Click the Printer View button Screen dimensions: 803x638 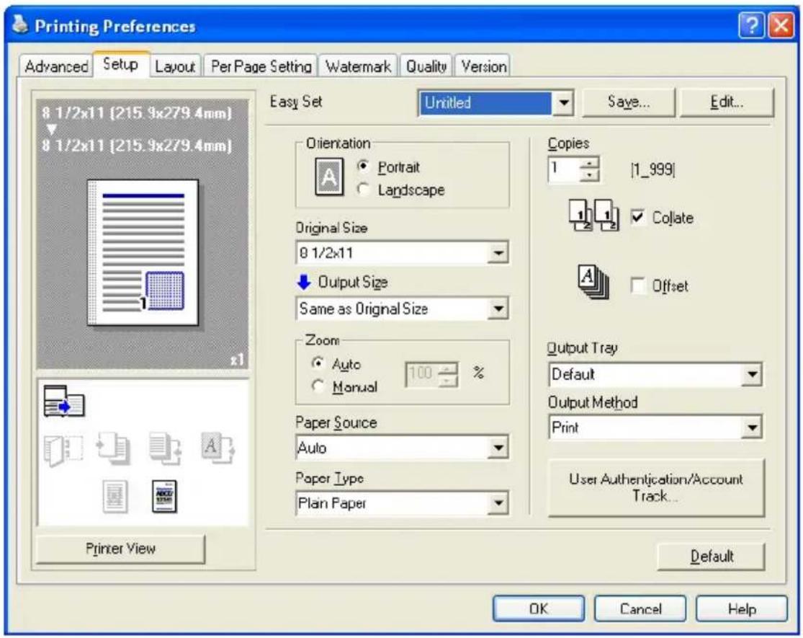pos(120,549)
